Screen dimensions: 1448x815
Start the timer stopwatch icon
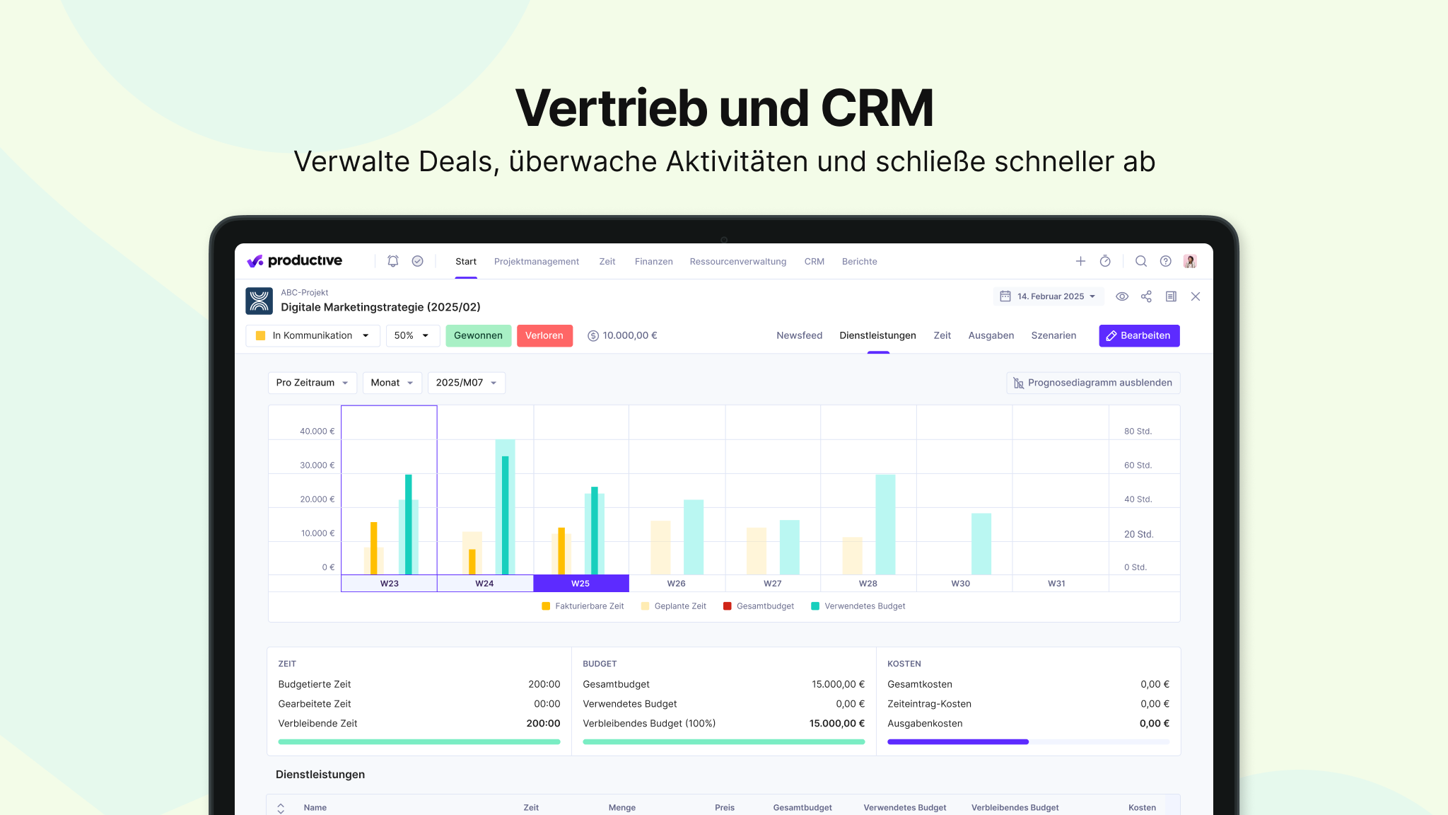pos(1105,261)
